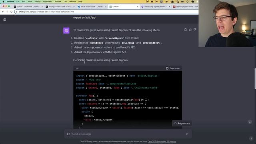Click the 'tsx' code block language label
The image size is (256, 144).
(77, 68)
